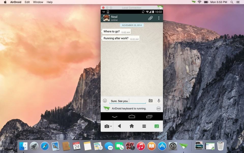Tap the Android home navigation icon

[132, 116]
